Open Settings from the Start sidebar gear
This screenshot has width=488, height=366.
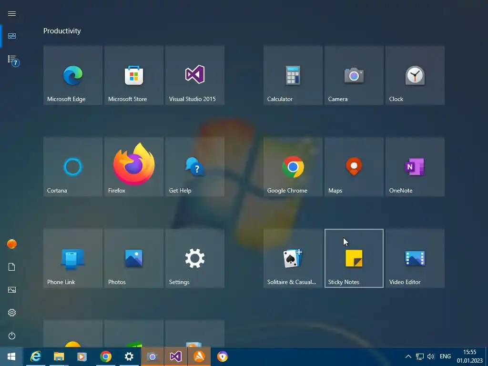coord(12,313)
